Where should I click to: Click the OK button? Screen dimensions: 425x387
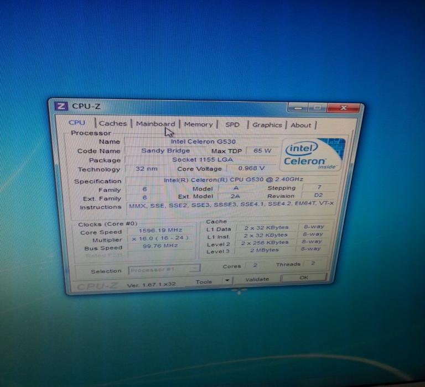click(x=304, y=278)
